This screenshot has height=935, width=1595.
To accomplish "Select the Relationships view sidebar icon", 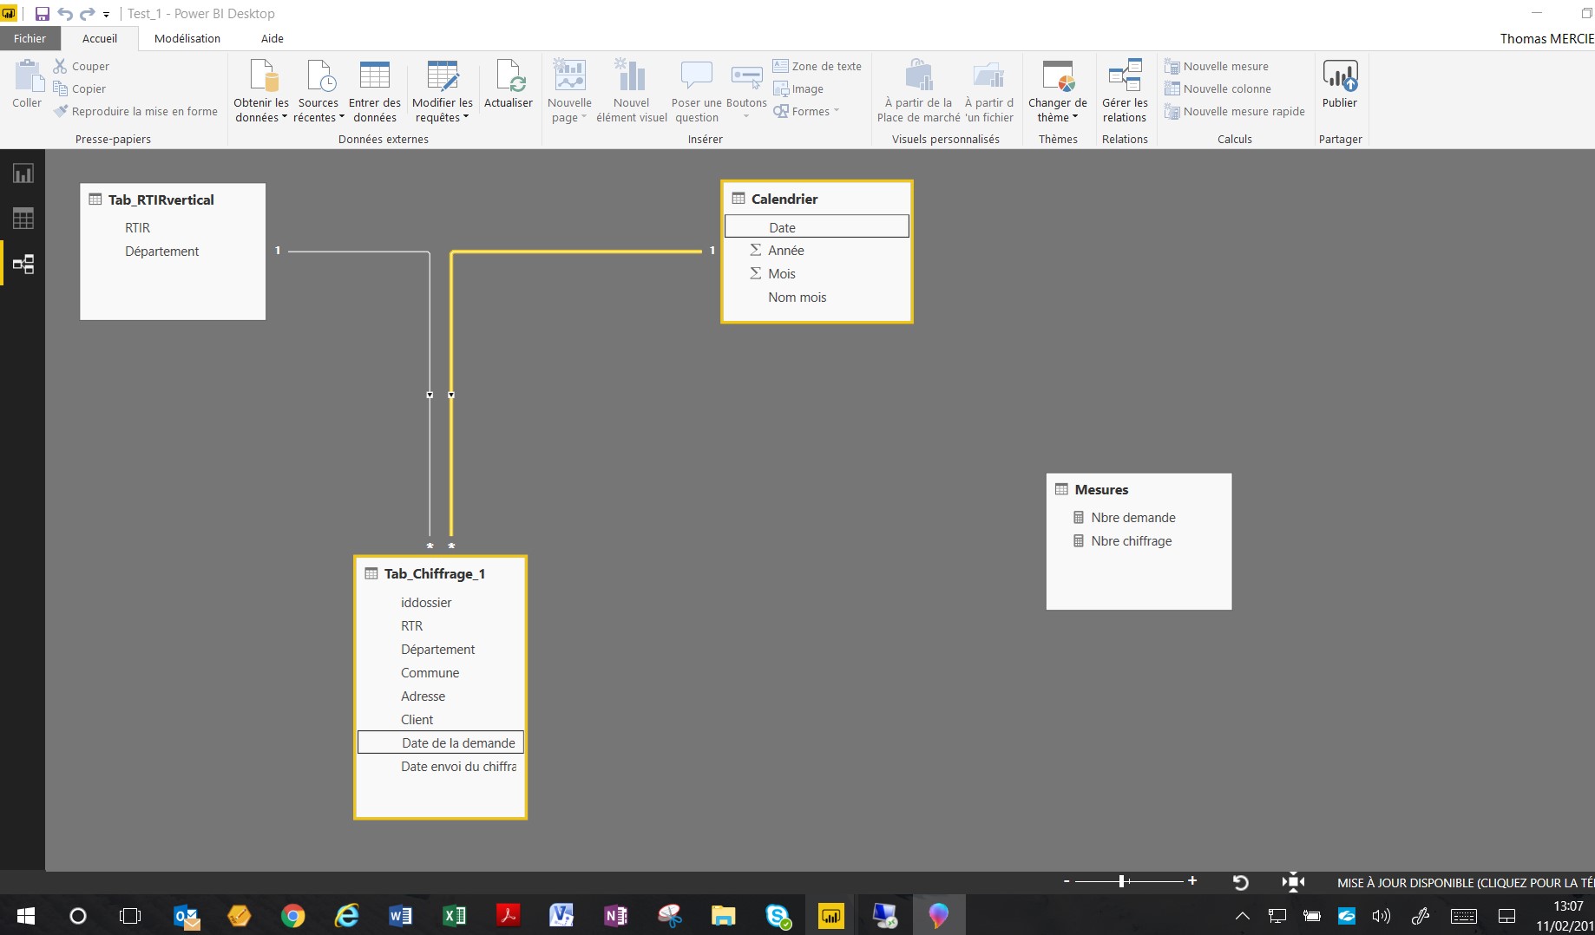I will [23, 264].
